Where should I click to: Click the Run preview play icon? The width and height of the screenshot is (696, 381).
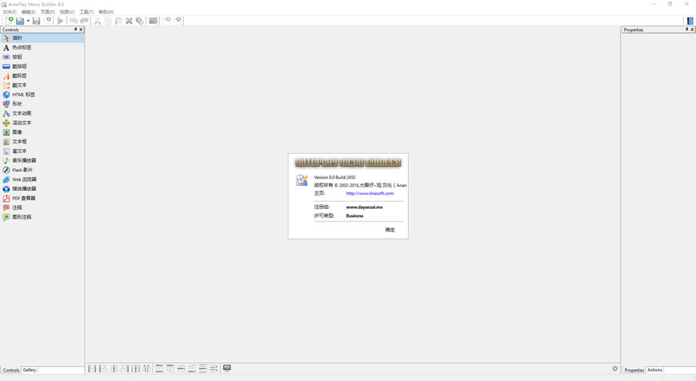point(60,20)
